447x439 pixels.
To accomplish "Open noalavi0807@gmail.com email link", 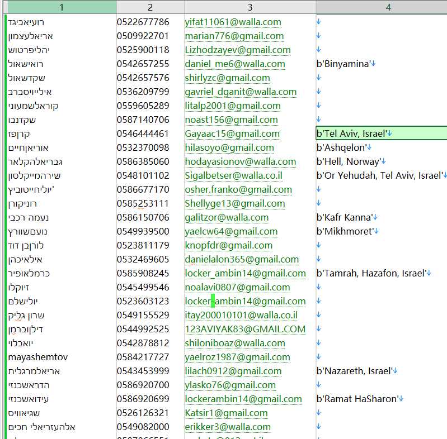I will (237, 287).
